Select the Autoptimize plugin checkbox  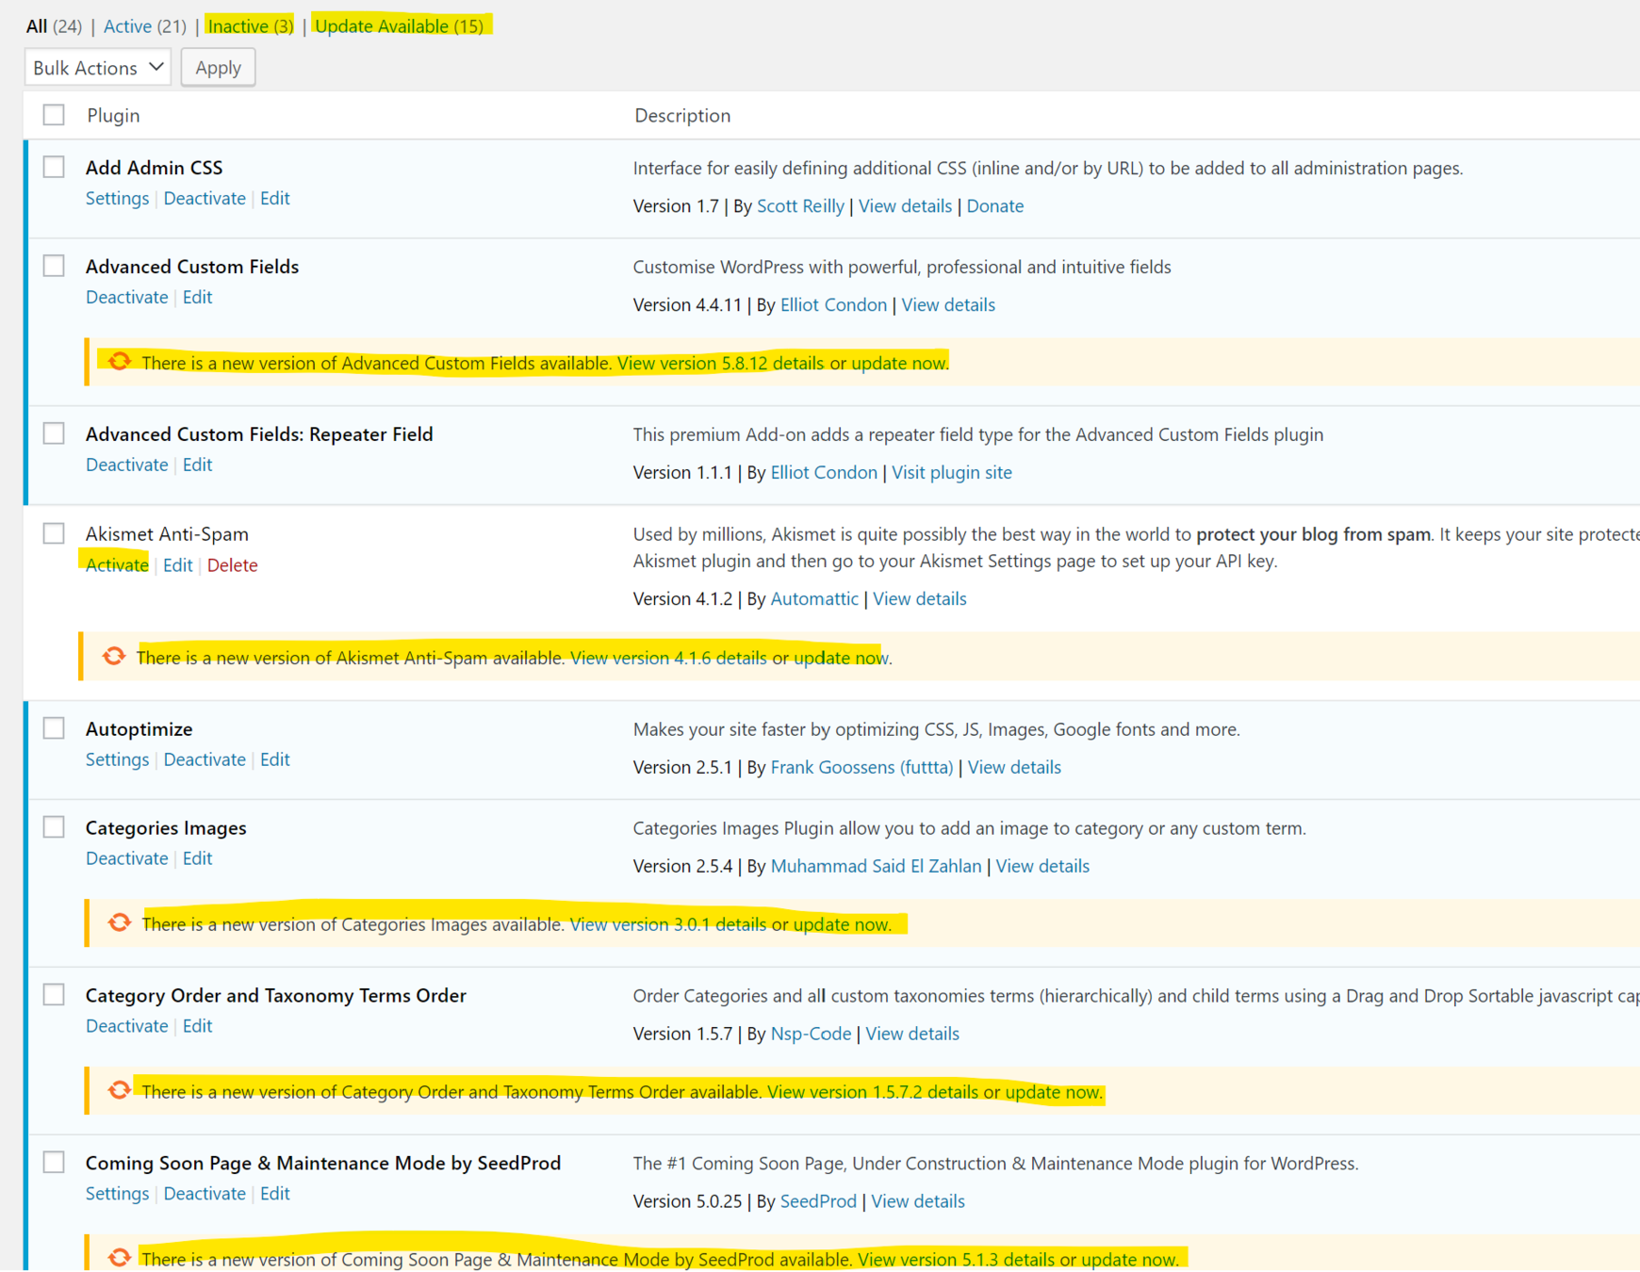click(54, 728)
